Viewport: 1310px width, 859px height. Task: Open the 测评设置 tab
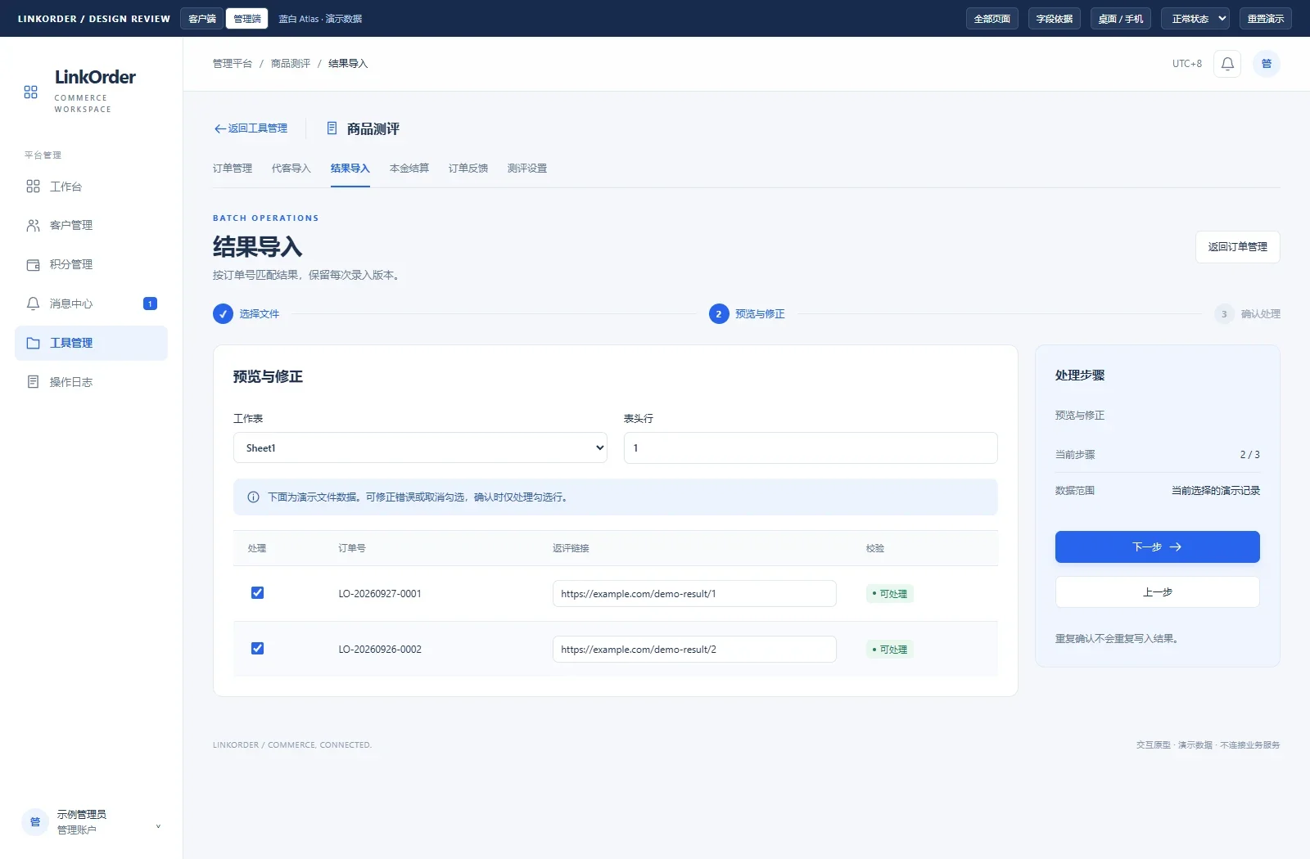coord(527,169)
